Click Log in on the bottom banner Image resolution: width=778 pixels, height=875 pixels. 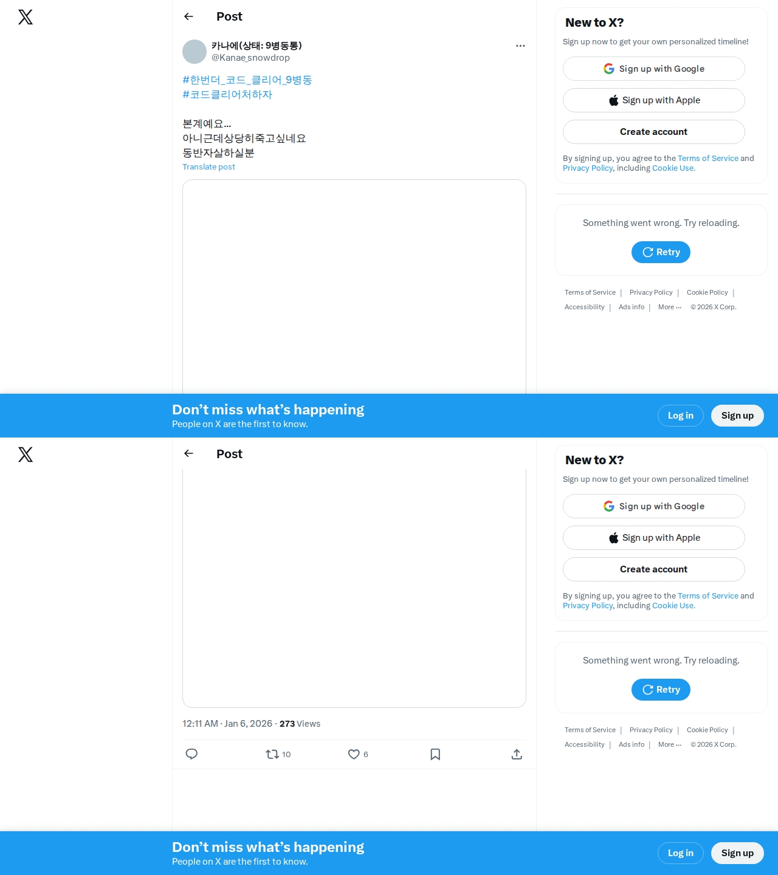click(681, 853)
